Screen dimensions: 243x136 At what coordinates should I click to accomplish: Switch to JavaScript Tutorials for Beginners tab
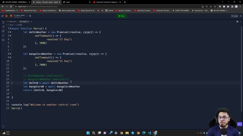pos(107,2)
